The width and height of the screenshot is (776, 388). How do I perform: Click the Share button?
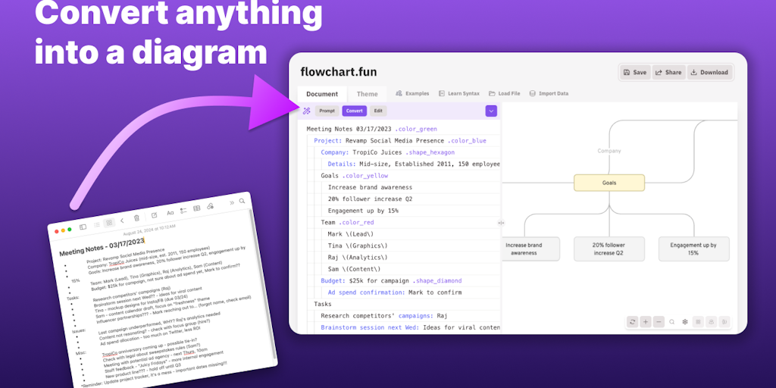668,72
